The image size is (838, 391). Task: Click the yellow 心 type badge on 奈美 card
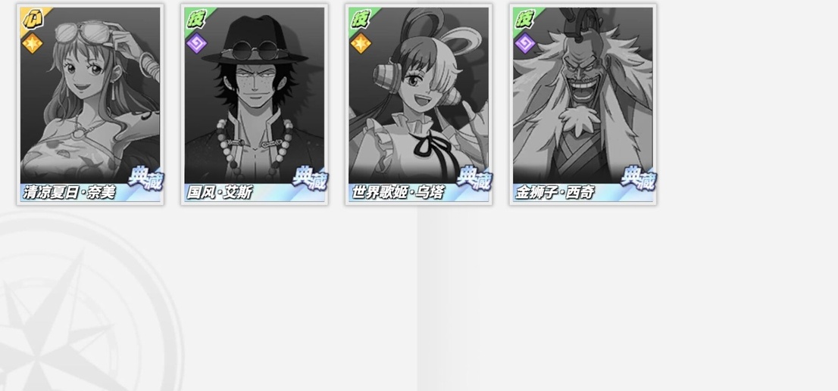[32, 19]
